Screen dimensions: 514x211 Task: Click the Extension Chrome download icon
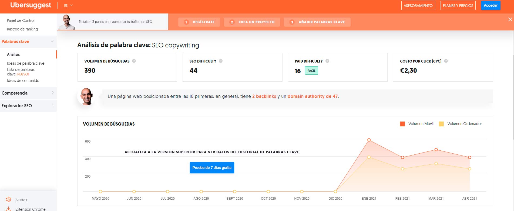click(x=9, y=209)
